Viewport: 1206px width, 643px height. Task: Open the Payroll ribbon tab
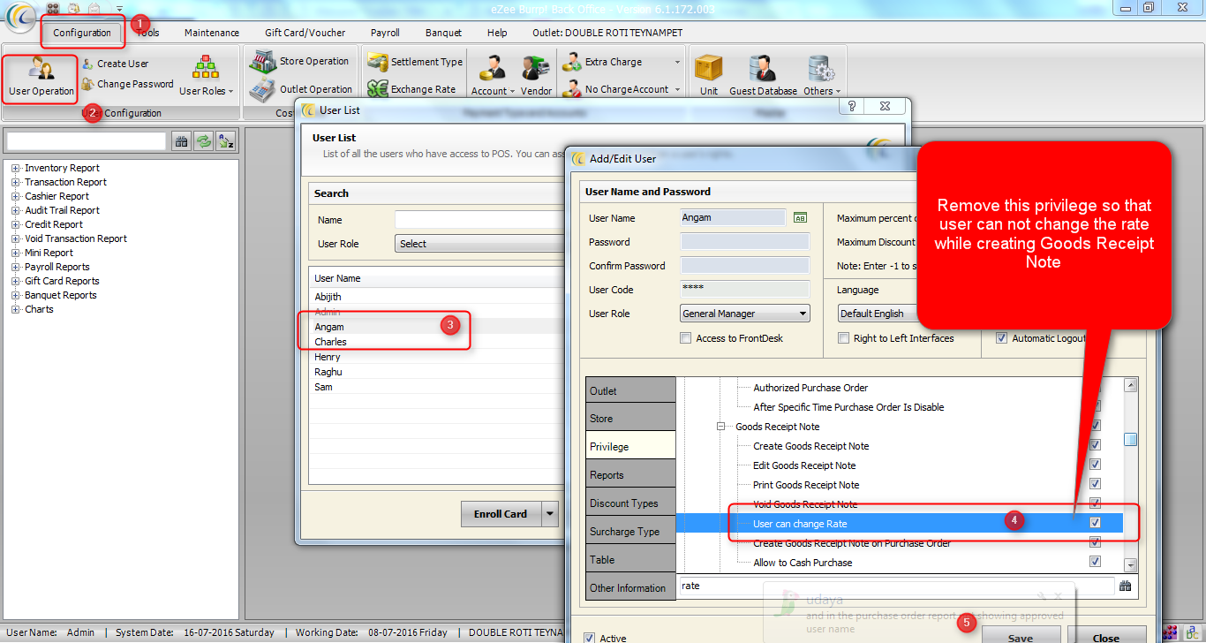(x=385, y=33)
